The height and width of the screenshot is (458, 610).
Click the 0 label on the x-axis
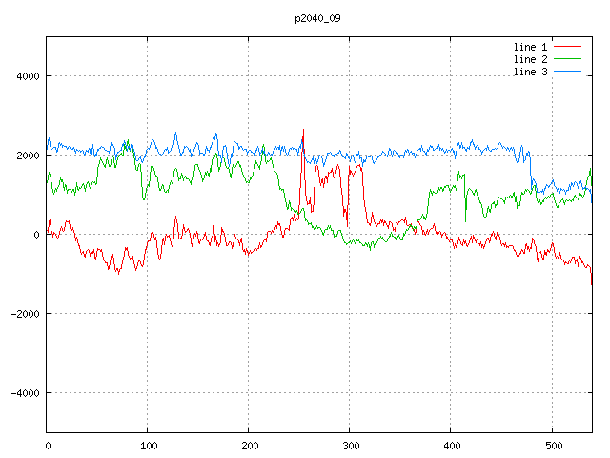pyautogui.click(x=48, y=445)
